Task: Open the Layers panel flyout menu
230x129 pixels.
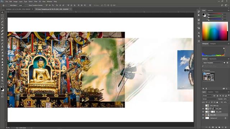Action: 229,92
